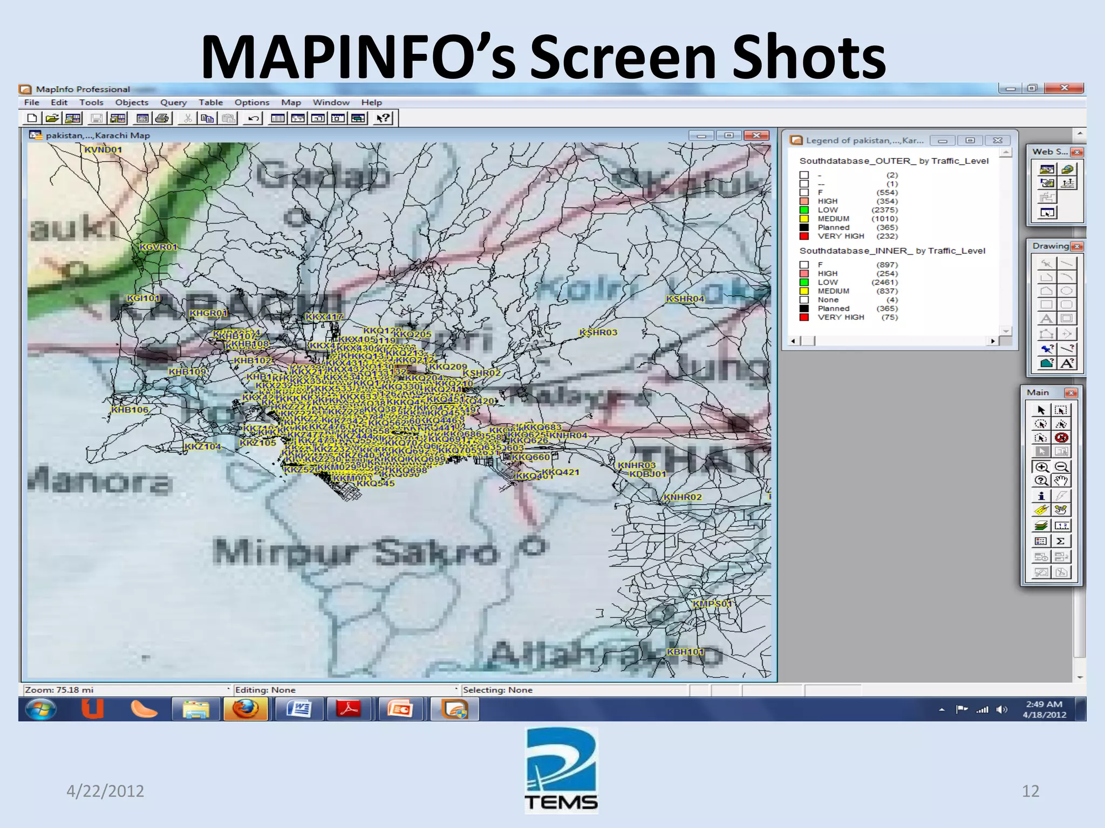The height and width of the screenshot is (828, 1105).
Task: Click the KMPS01 site label on map
Action: point(712,604)
